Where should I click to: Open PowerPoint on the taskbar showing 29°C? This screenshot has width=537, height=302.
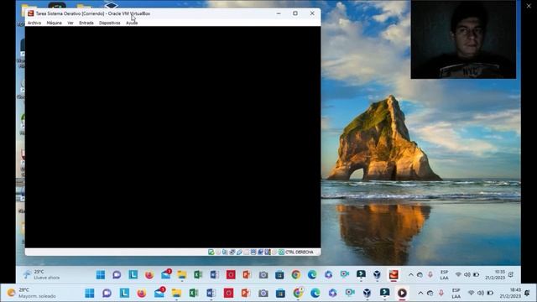point(246,293)
